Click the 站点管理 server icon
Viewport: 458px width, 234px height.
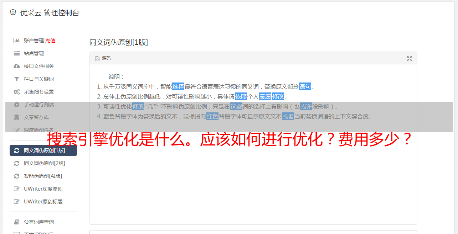[16, 53]
